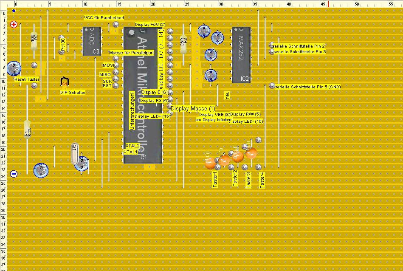Select blue capacitor right of crystal Q1
Screen dimensions: 403x271
tap(82, 164)
